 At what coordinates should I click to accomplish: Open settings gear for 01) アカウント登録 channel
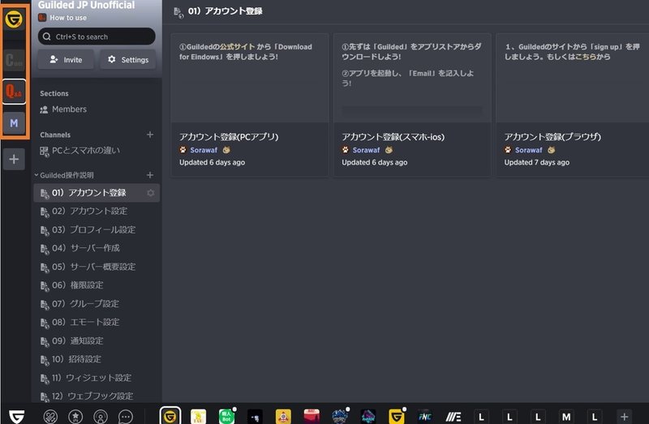coord(151,193)
